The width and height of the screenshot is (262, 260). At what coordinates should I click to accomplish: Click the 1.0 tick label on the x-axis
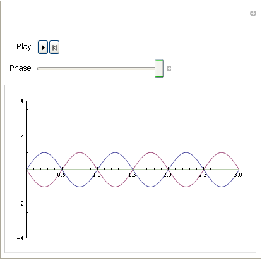click(97, 175)
